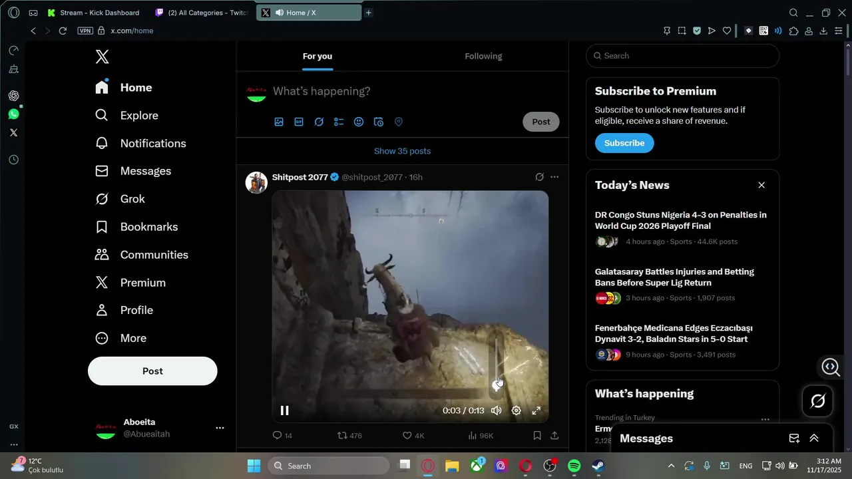Open Steam from the taskbar

598,466
